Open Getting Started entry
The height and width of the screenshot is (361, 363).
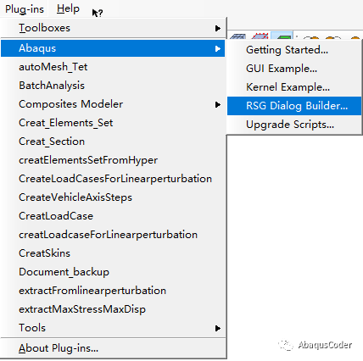pos(294,50)
